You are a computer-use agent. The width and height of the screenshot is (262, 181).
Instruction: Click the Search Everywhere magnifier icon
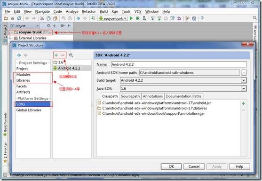point(254,18)
